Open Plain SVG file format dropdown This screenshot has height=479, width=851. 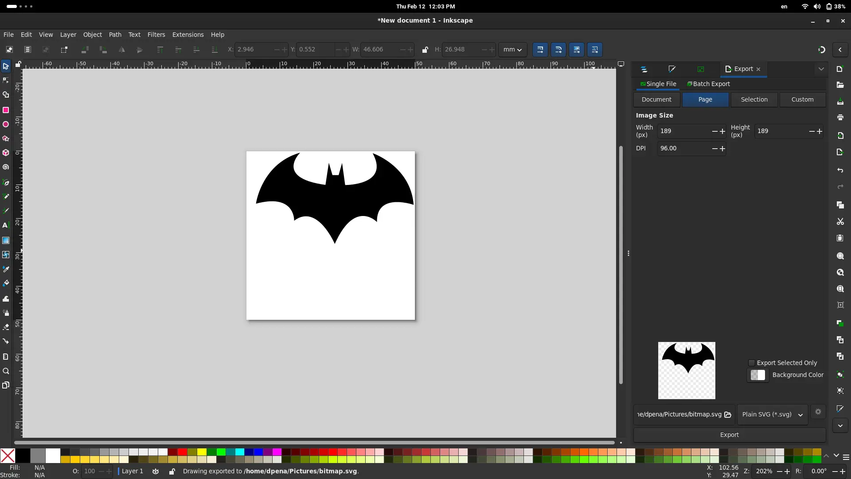773,415
